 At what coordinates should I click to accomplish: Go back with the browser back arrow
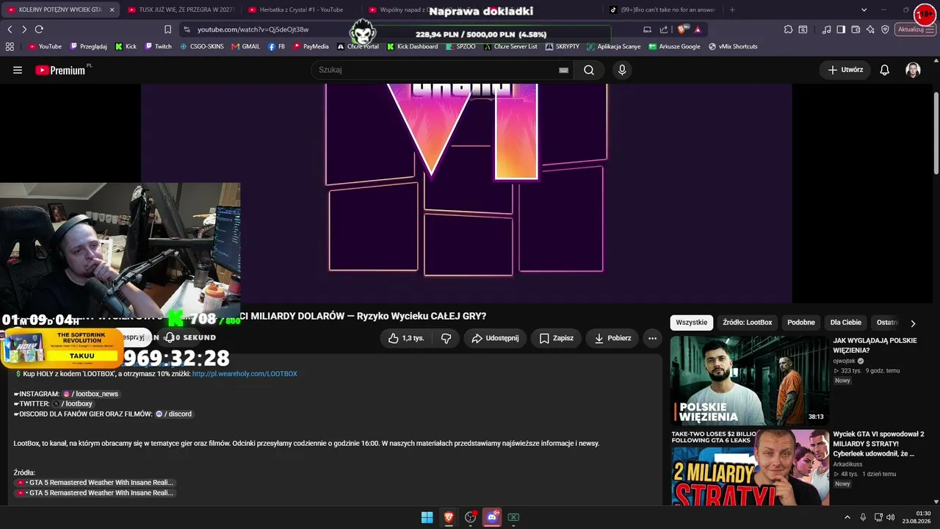[x=10, y=29]
